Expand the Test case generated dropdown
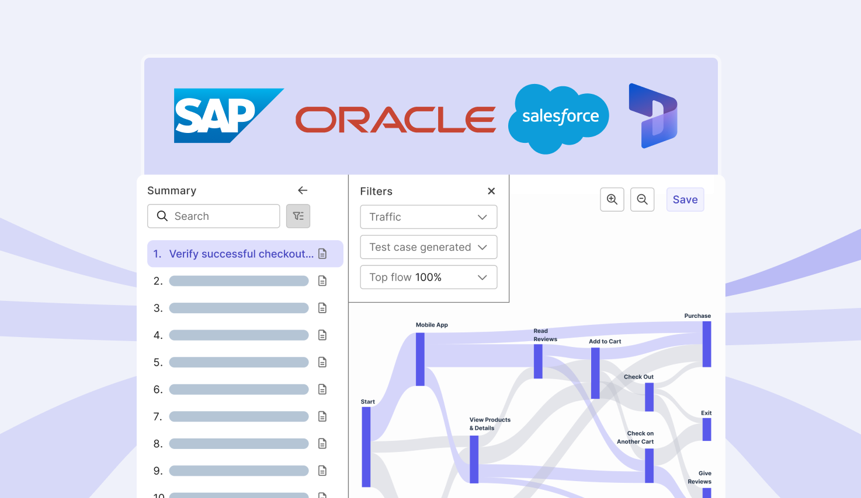The width and height of the screenshot is (861, 498). point(429,247)
